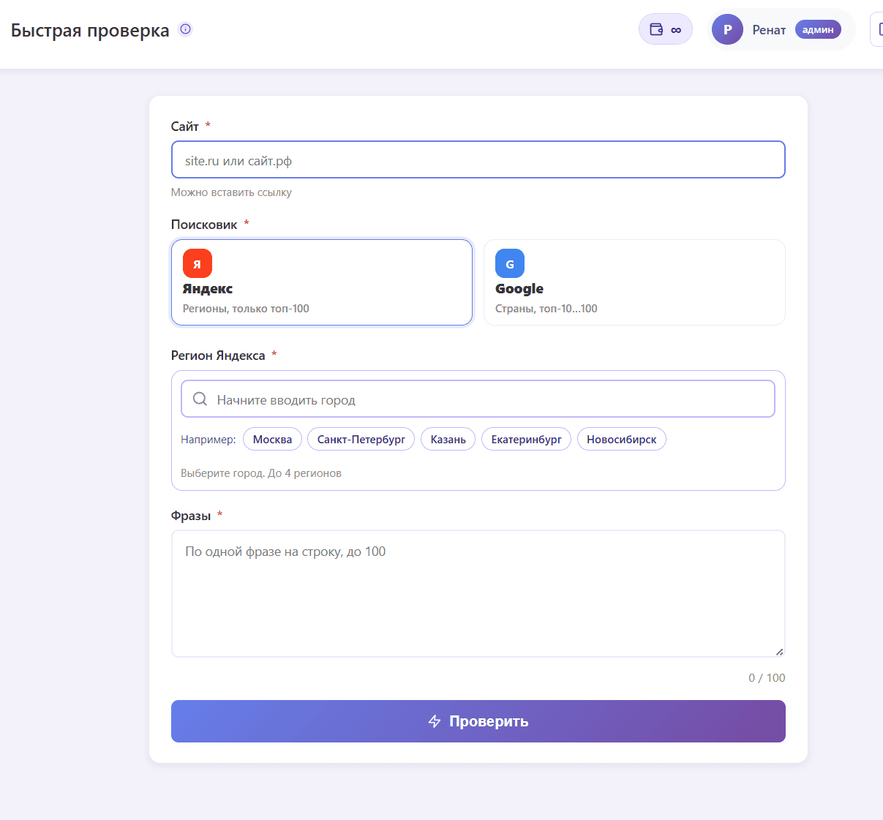Click the partially visible icon at the top right edge
Viewport: 883px width, 820px height.
pos(876,30)
